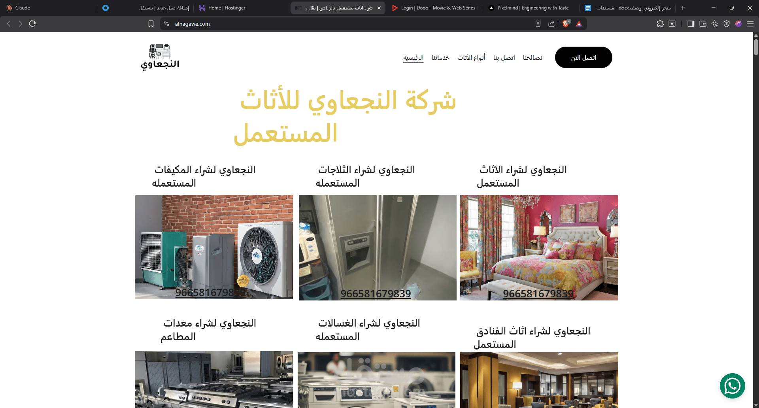This screenshot has width=759, height=408.
Task: Share the current page
Action: pyautogui.click(x=551, y=24)
